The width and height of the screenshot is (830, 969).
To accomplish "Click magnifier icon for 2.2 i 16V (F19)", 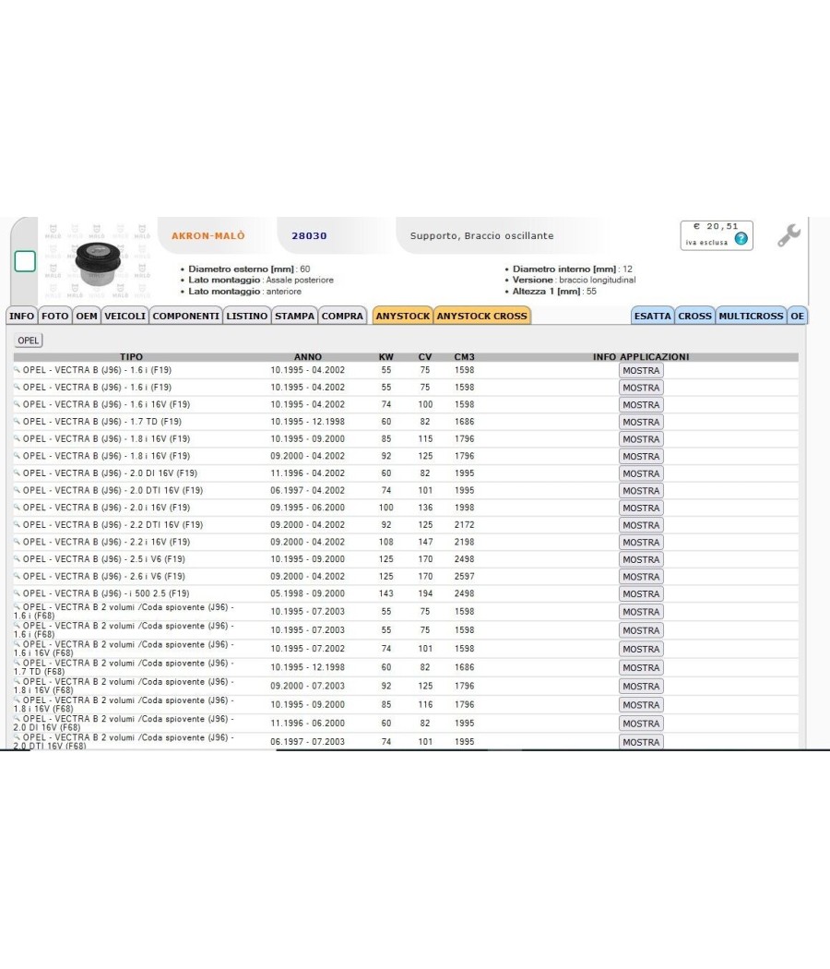I will click(17, 542).
